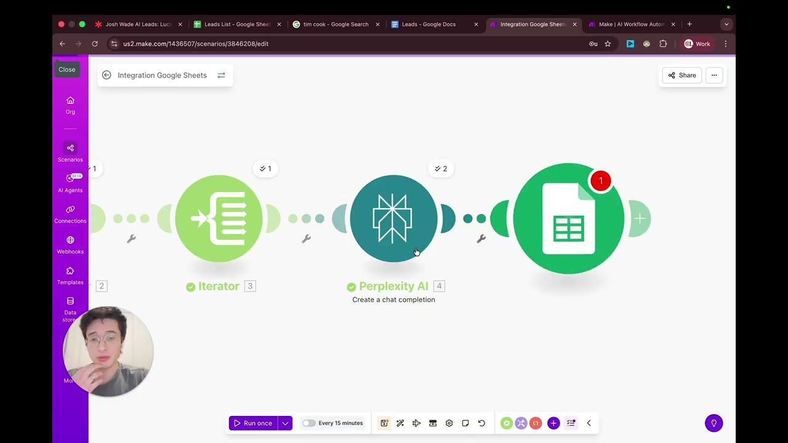This screenshot has width=788, height=443.
Task: Open the three-dots more menu near Share
Action: tap(714, 75)
